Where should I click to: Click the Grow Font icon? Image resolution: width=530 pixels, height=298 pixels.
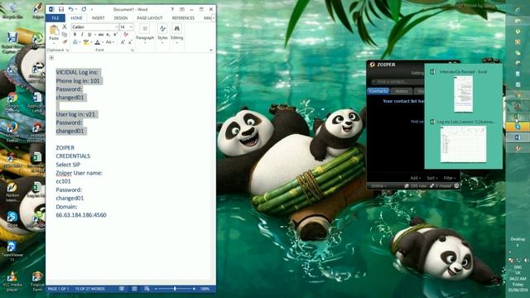123,42
